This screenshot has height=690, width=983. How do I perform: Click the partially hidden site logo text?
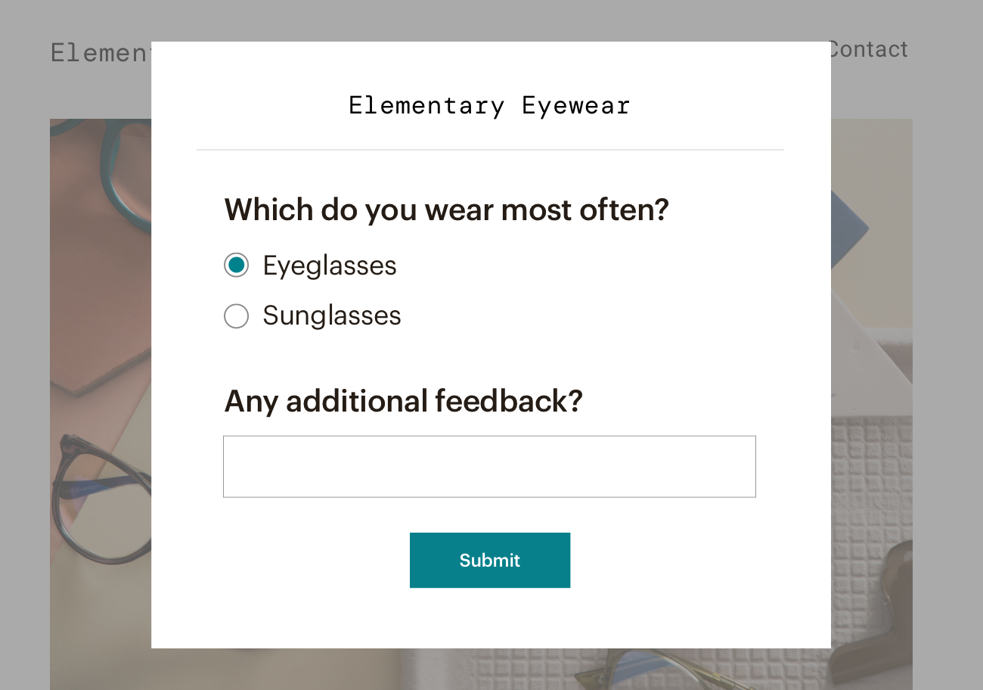click(x=101, y=53)
